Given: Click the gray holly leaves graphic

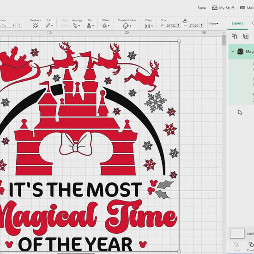Looking at the screenshot, I should [x=164, y=189].
